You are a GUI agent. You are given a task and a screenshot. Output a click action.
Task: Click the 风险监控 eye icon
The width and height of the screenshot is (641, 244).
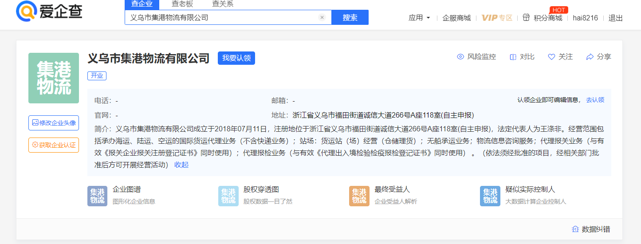pyautogui.click(x=460, y=57)
